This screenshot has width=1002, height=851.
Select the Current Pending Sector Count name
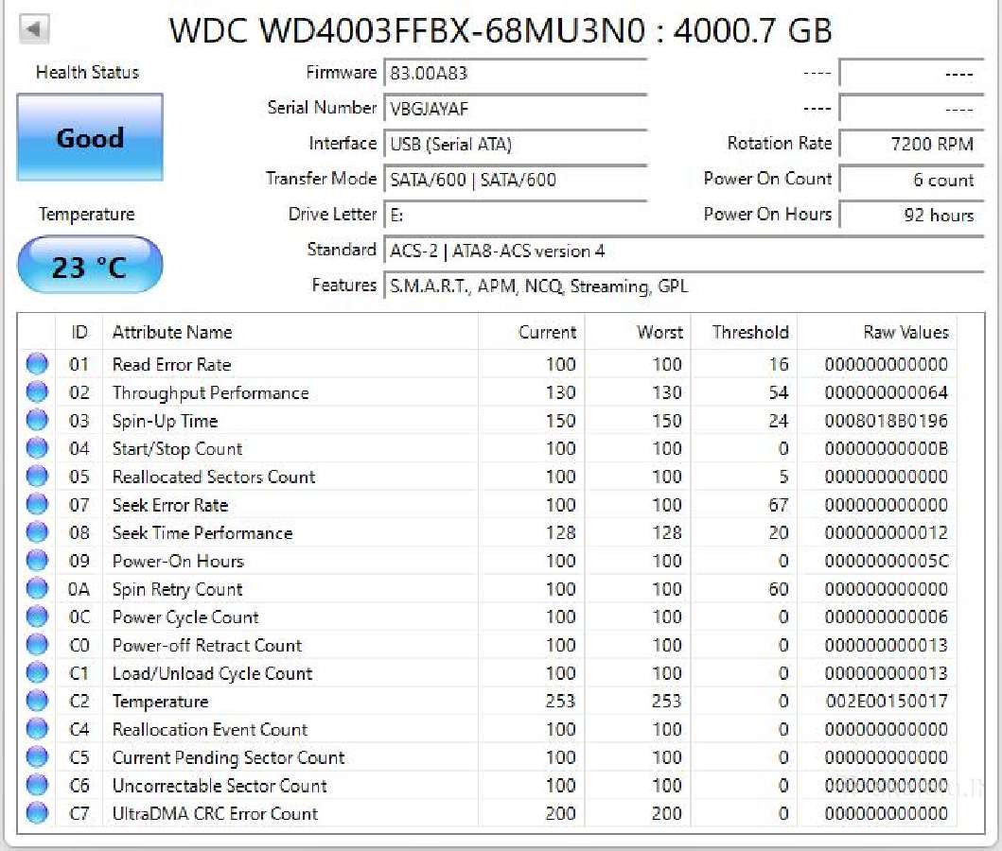(x=228, y=757)
